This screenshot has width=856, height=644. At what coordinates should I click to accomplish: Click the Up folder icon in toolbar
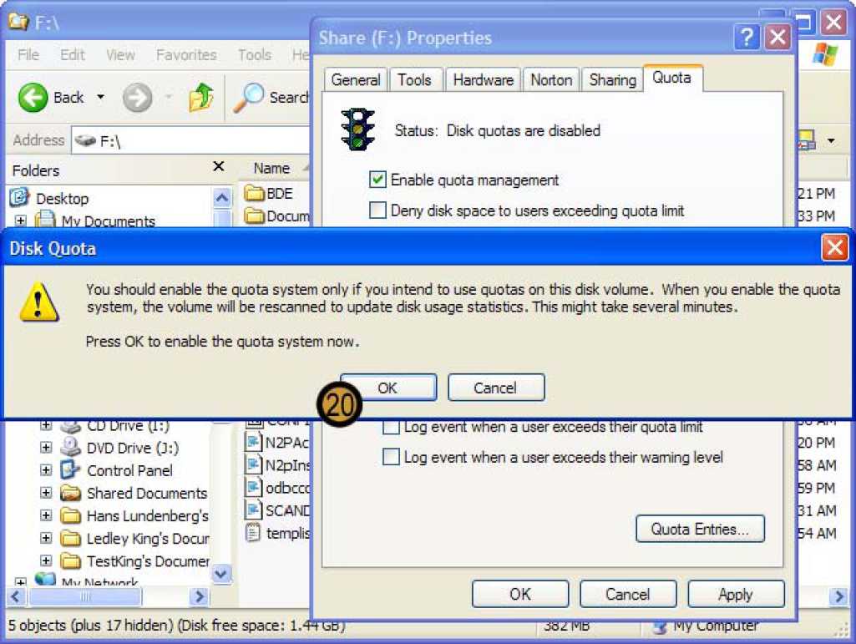tap(200, 99)
